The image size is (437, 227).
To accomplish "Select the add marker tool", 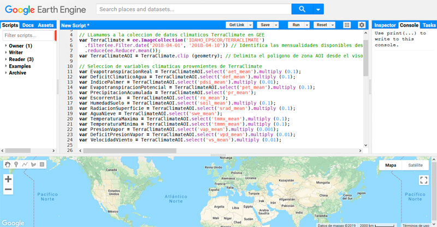I will pyautogui.click(x=16, y=164).
